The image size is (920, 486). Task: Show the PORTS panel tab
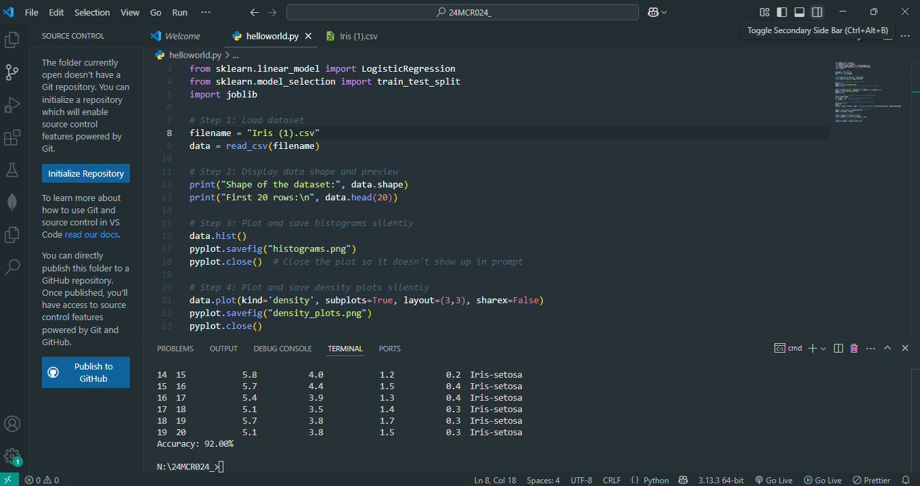pyautogui.click(x=390, y=349)
